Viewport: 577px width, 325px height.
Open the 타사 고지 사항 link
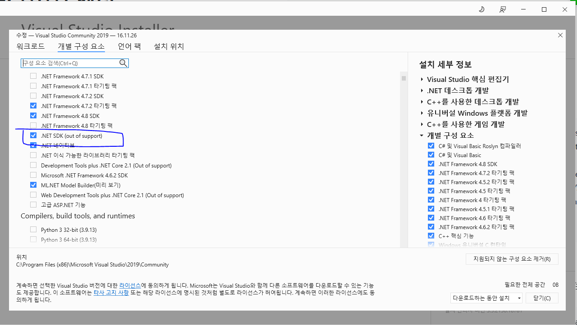(111, 293)
